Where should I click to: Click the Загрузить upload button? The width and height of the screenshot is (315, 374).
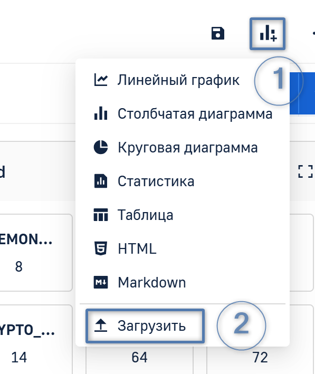tap(145, 326)
